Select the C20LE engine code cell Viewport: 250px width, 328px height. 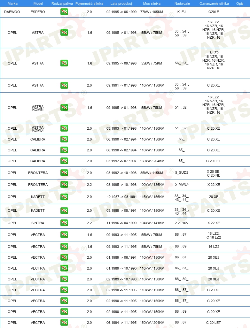(x=214, y=12)
